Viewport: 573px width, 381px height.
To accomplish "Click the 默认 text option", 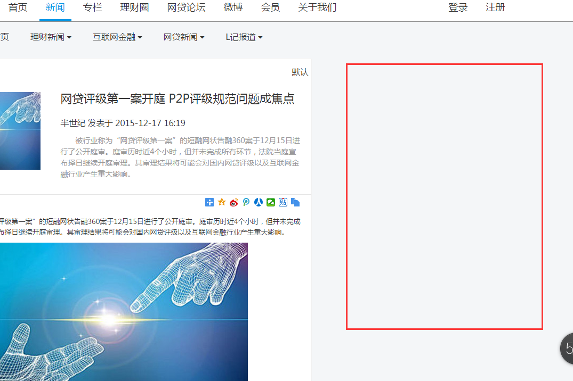I will 300,72.
